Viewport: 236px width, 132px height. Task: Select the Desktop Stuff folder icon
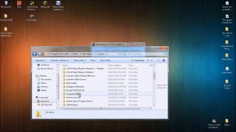point(6,18)
